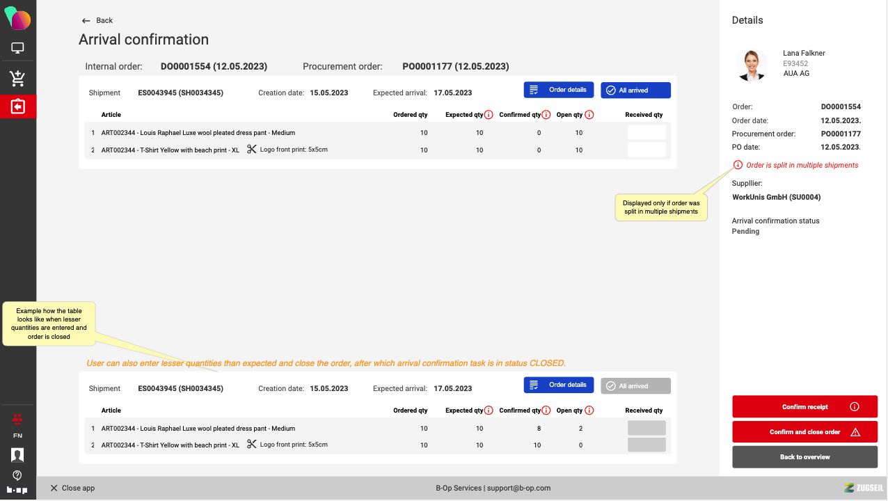Click received qty field for T-Shirt Yellow

(x=647, y=150)
